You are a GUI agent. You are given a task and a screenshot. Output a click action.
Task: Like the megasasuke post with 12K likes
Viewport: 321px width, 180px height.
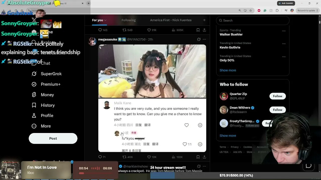pos(149,157)
